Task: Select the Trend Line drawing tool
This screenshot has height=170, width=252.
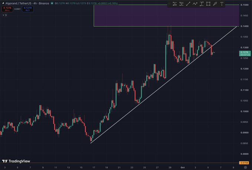Action: [x=188, y=4]
